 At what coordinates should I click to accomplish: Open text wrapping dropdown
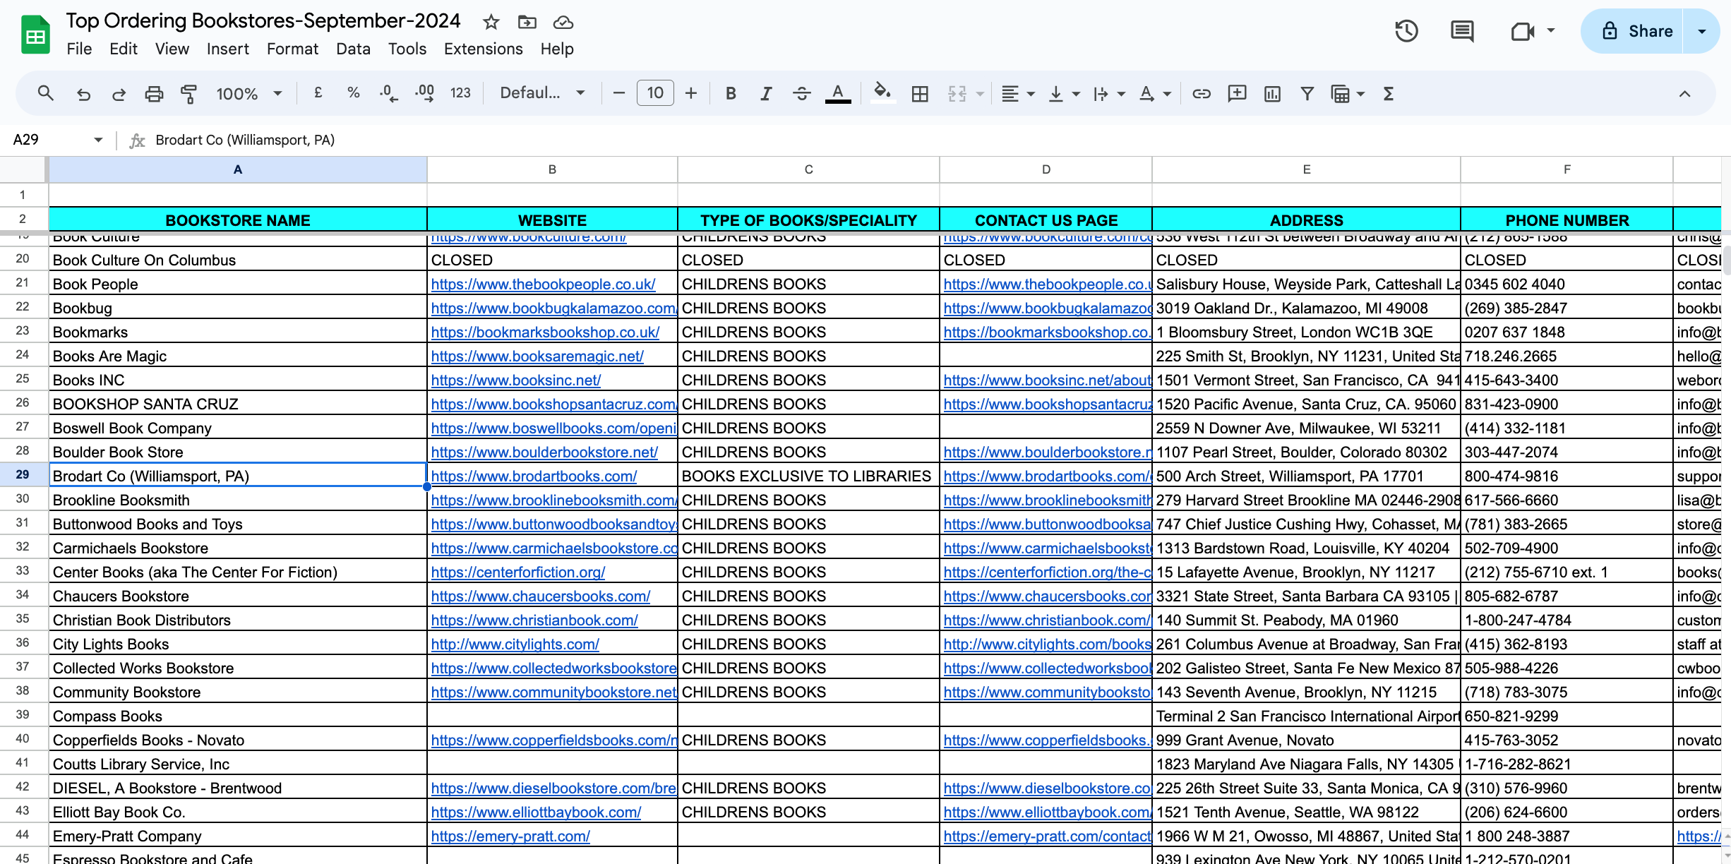(1109, 93)
